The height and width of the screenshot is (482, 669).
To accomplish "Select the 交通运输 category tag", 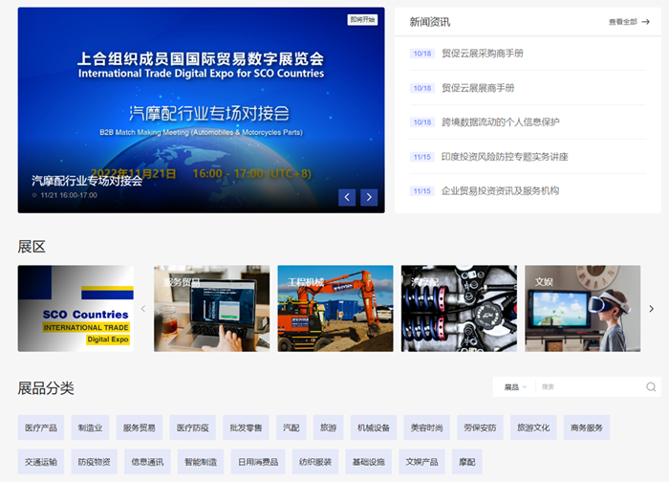I will pyautogui.click(x=41, y=462).
